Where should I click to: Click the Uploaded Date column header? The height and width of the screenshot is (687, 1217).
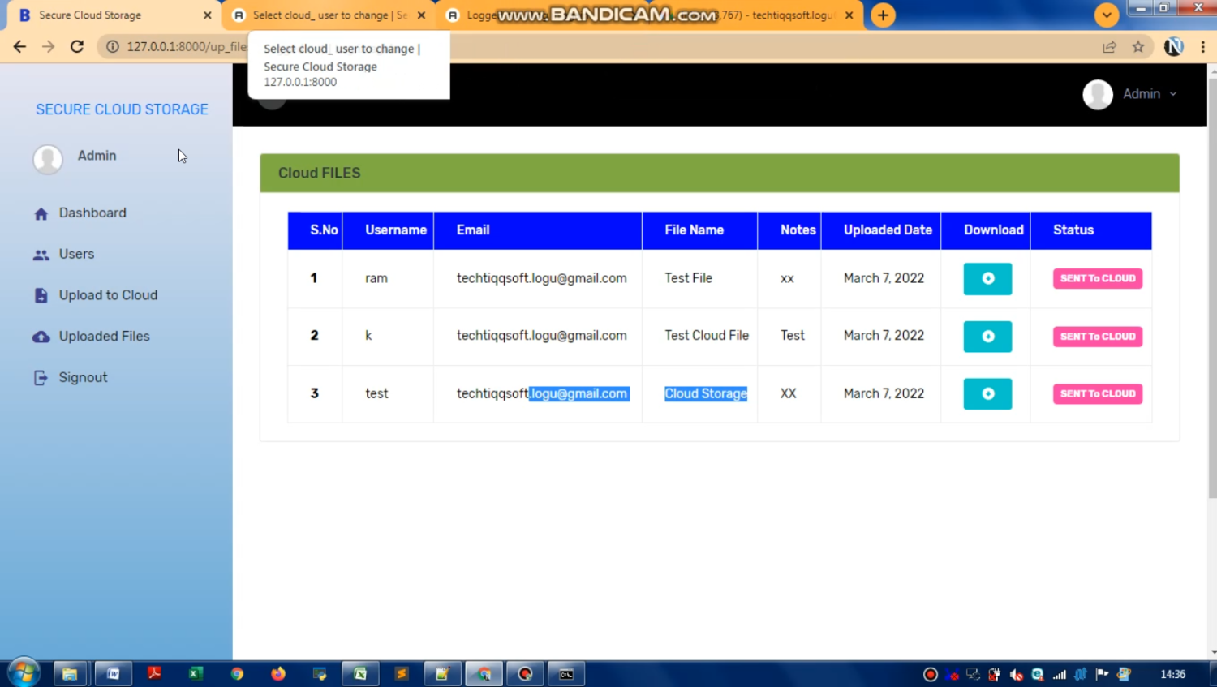(x=888, y=230)
